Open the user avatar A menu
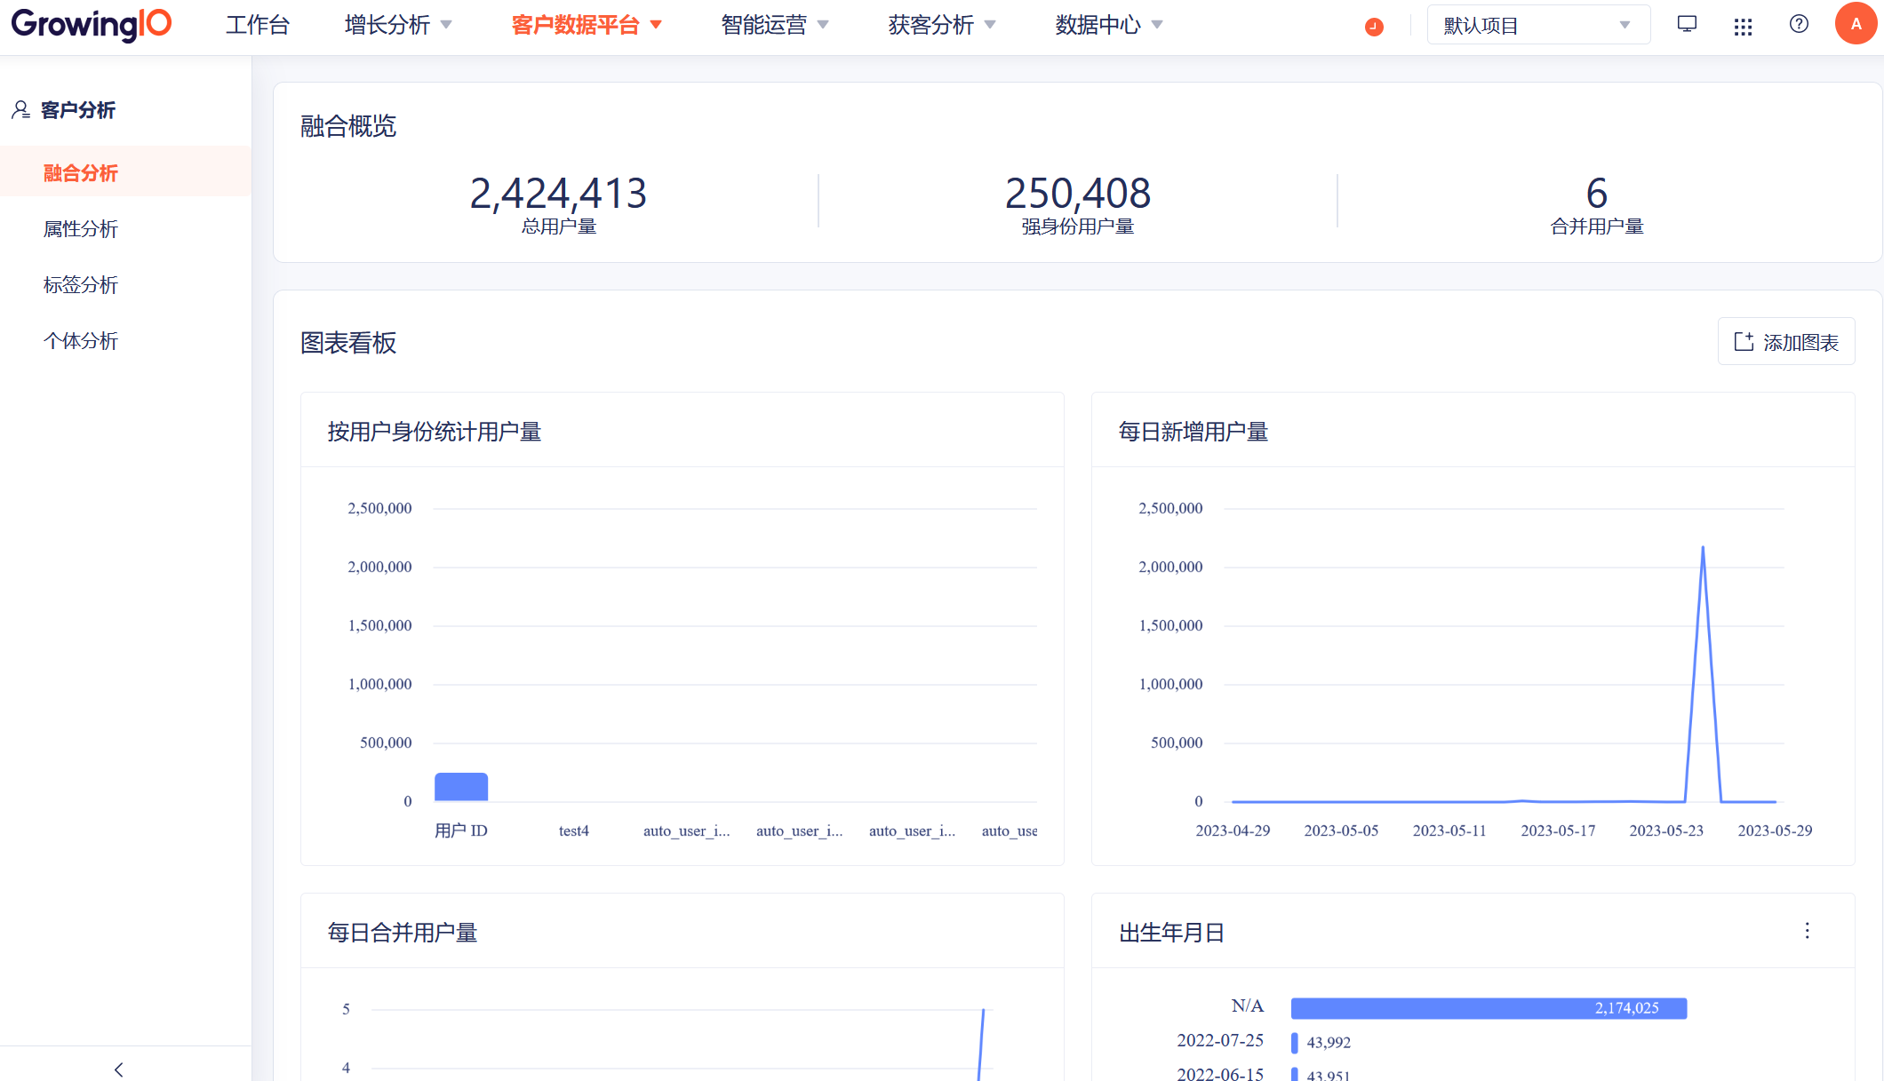 coord(1856,24)
